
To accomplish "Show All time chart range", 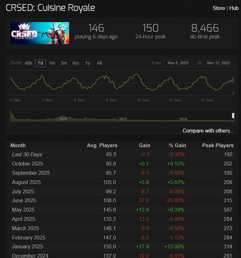I will 100,63.
